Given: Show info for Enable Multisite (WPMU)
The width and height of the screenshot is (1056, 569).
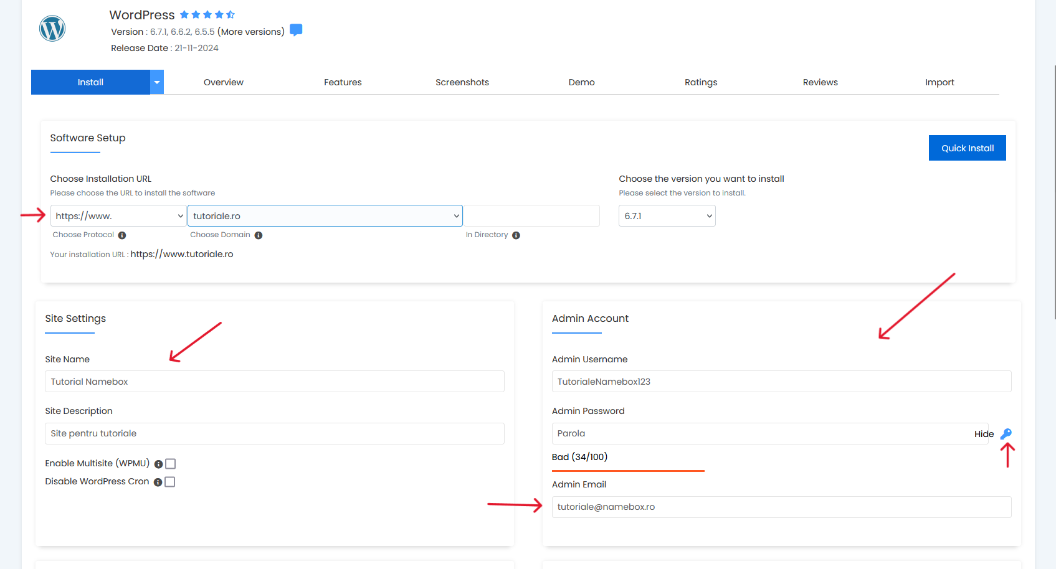Looking at the screenshot, I should tap(158, 464).
